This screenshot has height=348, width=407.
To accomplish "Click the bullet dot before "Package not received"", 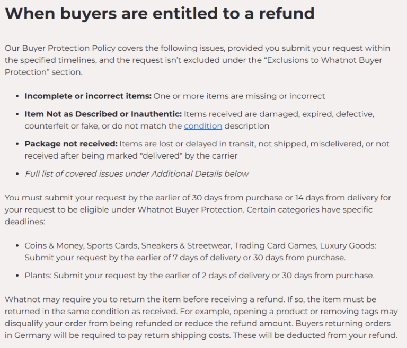I will point(17,144).
